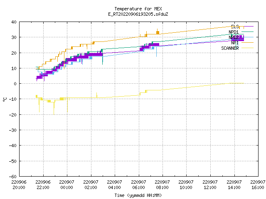Click the x-axis tick label 220907 02:00
Image resolution: width=266 pixels, height=199 pixels.
91,185
